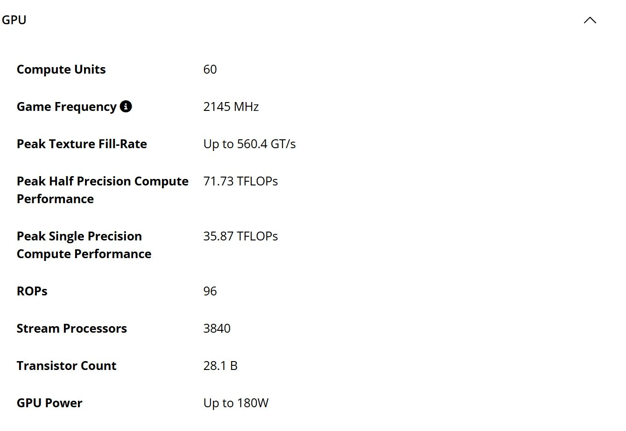Click Peak Single Precision Compute Performance label
626x431 pixels.
click(84, 245)
